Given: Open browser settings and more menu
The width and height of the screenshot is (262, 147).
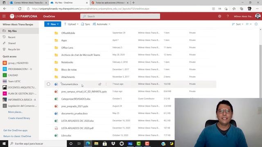Looking at the screenshot, I should click(x=257, y=9).
